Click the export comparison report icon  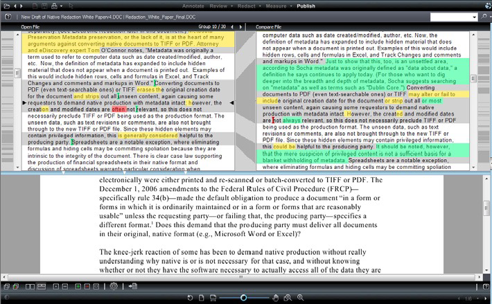click(x=133, y=286)
